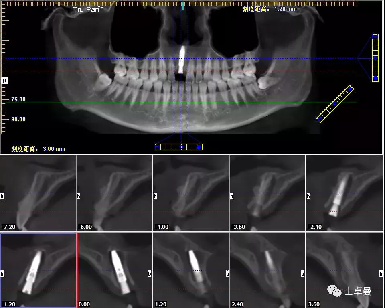This screenshot has height=308, width=385.
Task: Select the highlighted -1.20 slice
Action: click(x=38, y=270)
